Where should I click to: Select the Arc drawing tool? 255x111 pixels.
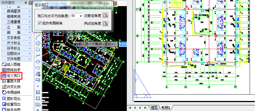(38, 37)
